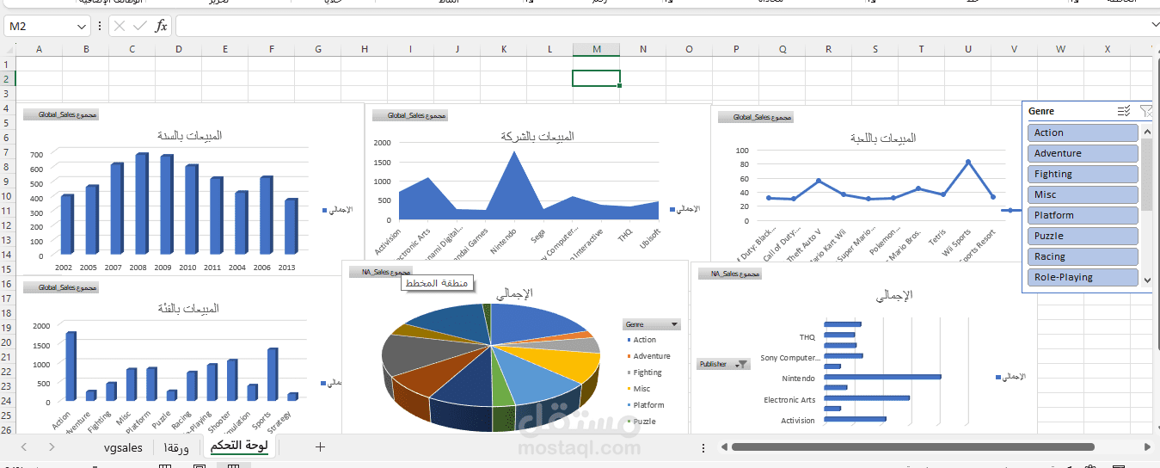This screenshot has height=468, width=1160.
Task: Clear the Genre slicer filter
Action: point(1145,111)
